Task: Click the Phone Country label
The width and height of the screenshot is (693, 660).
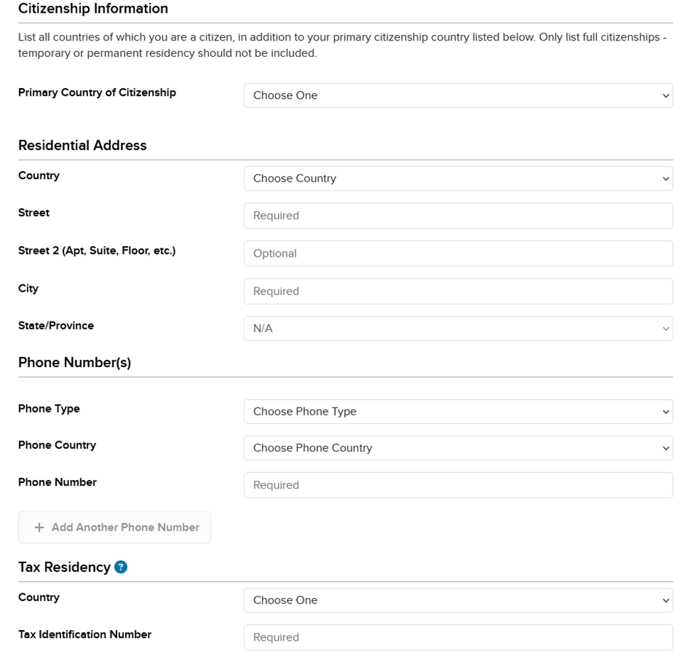Action: tap(57, 445)
